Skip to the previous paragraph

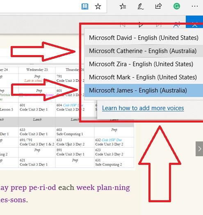pyautogui.click(x=123, y=25)
